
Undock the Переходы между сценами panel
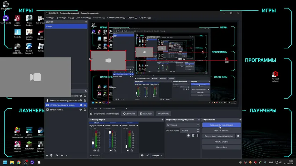198,120
